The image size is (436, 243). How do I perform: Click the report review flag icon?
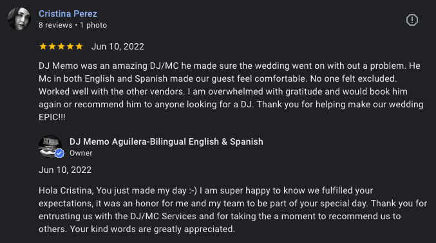(x=412, y=20)
